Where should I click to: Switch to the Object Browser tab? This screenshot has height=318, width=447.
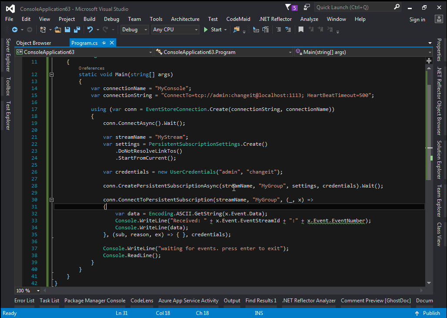click(34, 43)
